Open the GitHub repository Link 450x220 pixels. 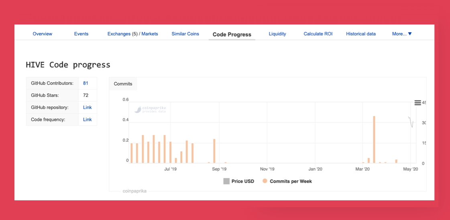pos(87,107)
